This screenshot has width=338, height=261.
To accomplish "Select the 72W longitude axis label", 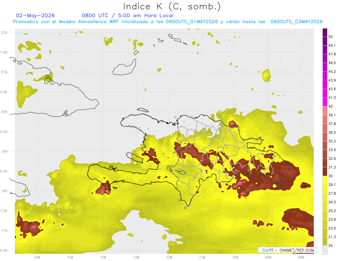I will 169,257.
